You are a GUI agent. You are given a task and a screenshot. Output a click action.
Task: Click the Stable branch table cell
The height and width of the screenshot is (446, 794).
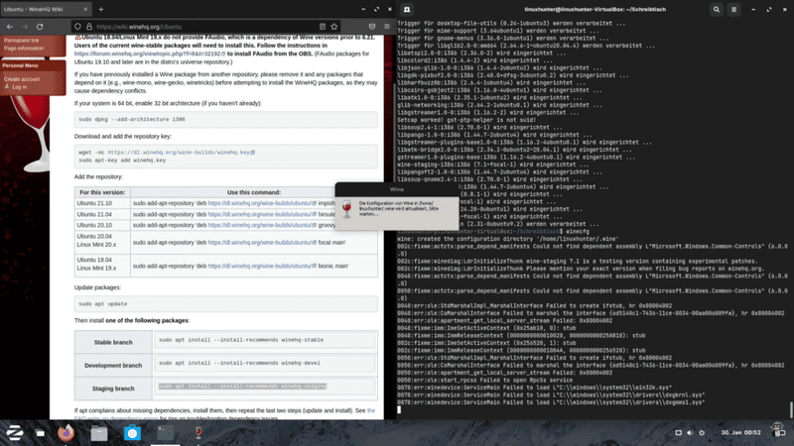pos(113,342)
